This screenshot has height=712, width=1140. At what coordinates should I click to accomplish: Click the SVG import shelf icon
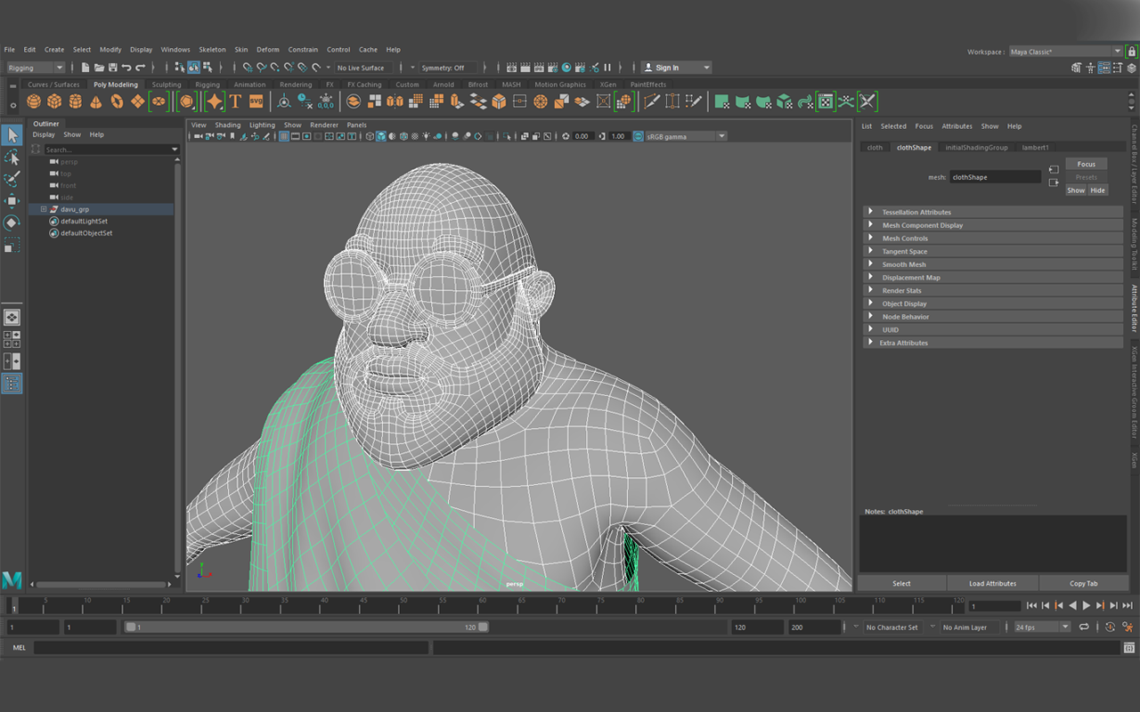256,101
